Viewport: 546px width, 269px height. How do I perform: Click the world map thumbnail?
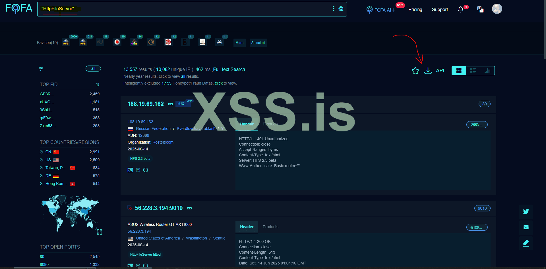pos(70,213)
